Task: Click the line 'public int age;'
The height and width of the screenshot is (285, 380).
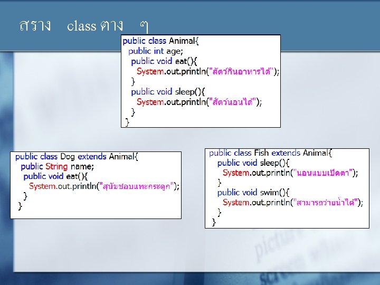Action: [x=156, y=51]
